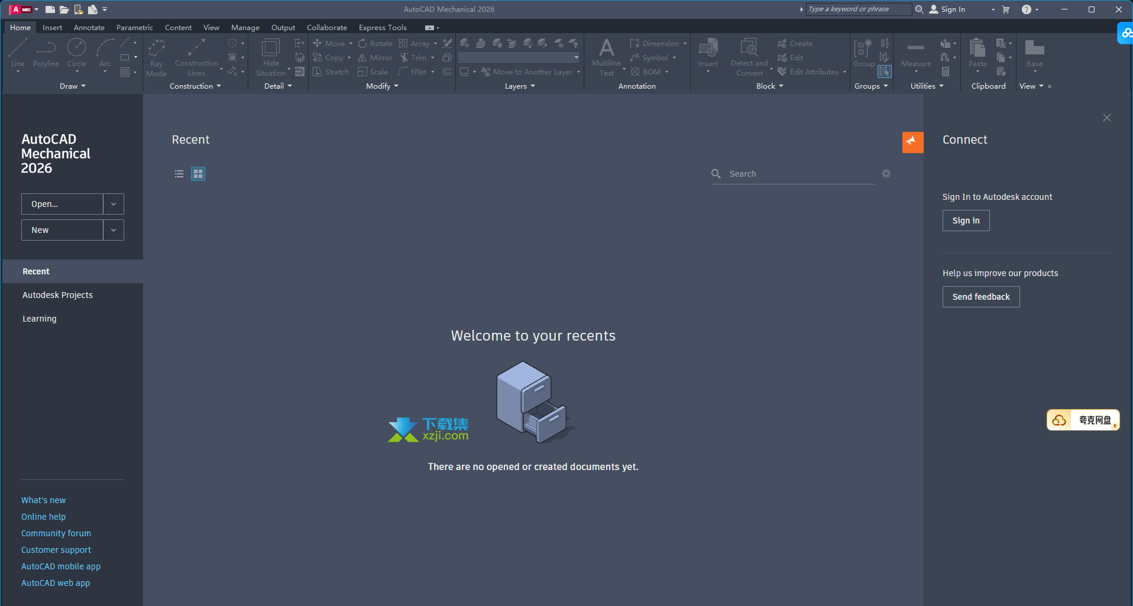This screenshot has height=606, width=1133.
Task: Click the keyword search box in title bar
Action: [x=859, y=9]
